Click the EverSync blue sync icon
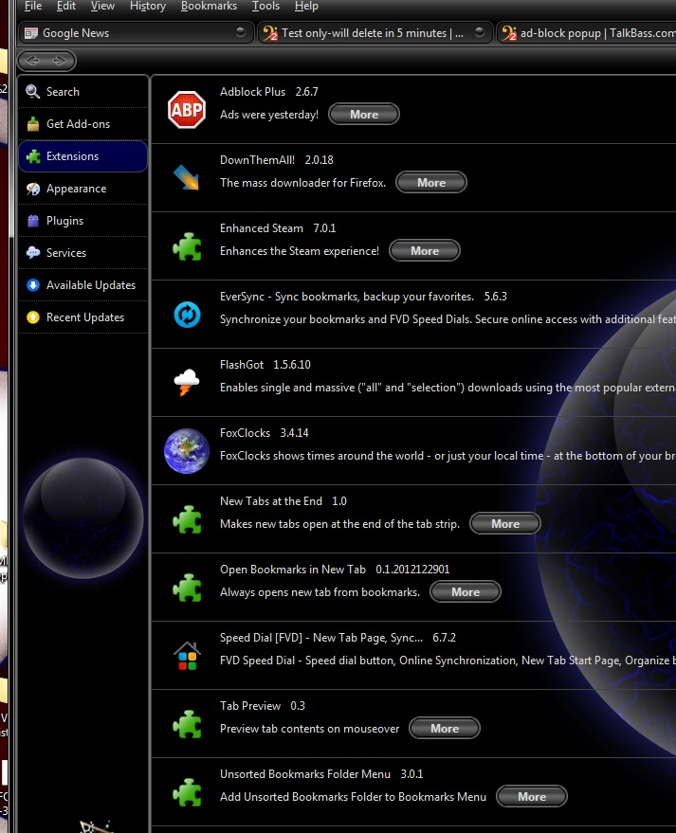Viewport: 676px width, 833px height. [x=187, y=315]
